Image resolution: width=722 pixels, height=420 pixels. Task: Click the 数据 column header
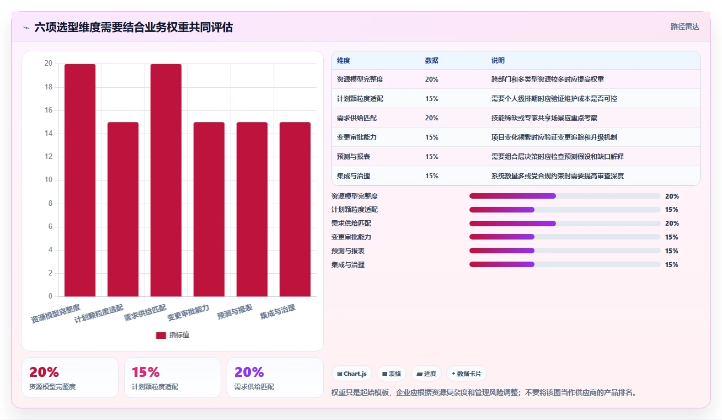point(432,61)
